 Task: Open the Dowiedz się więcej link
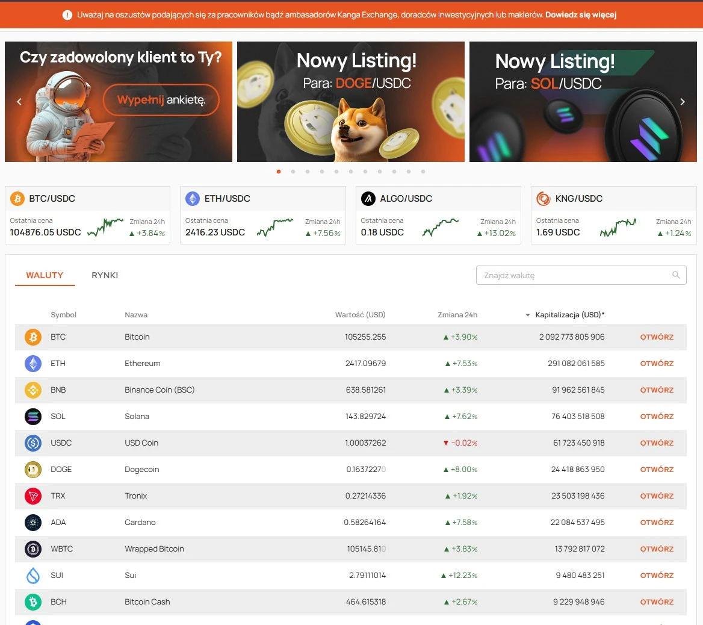581,15
